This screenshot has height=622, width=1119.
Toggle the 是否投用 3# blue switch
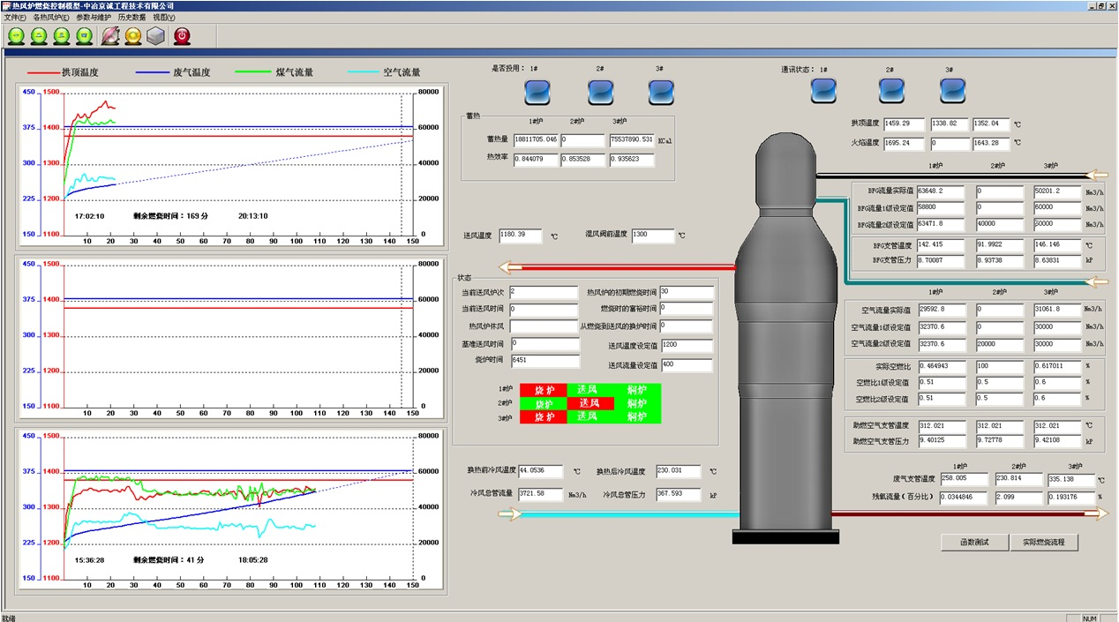pos(660,91)
